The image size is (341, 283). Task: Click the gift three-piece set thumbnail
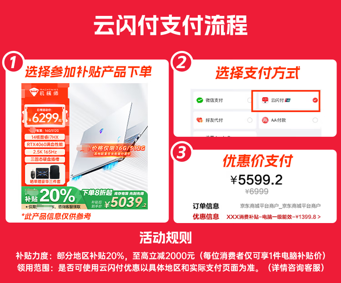pos(45,174)
